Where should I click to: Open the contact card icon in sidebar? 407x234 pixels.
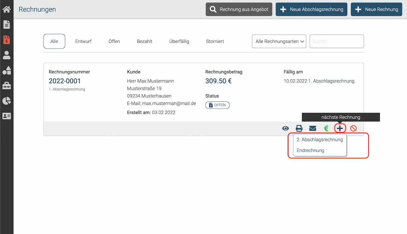[x=6, y=116]
